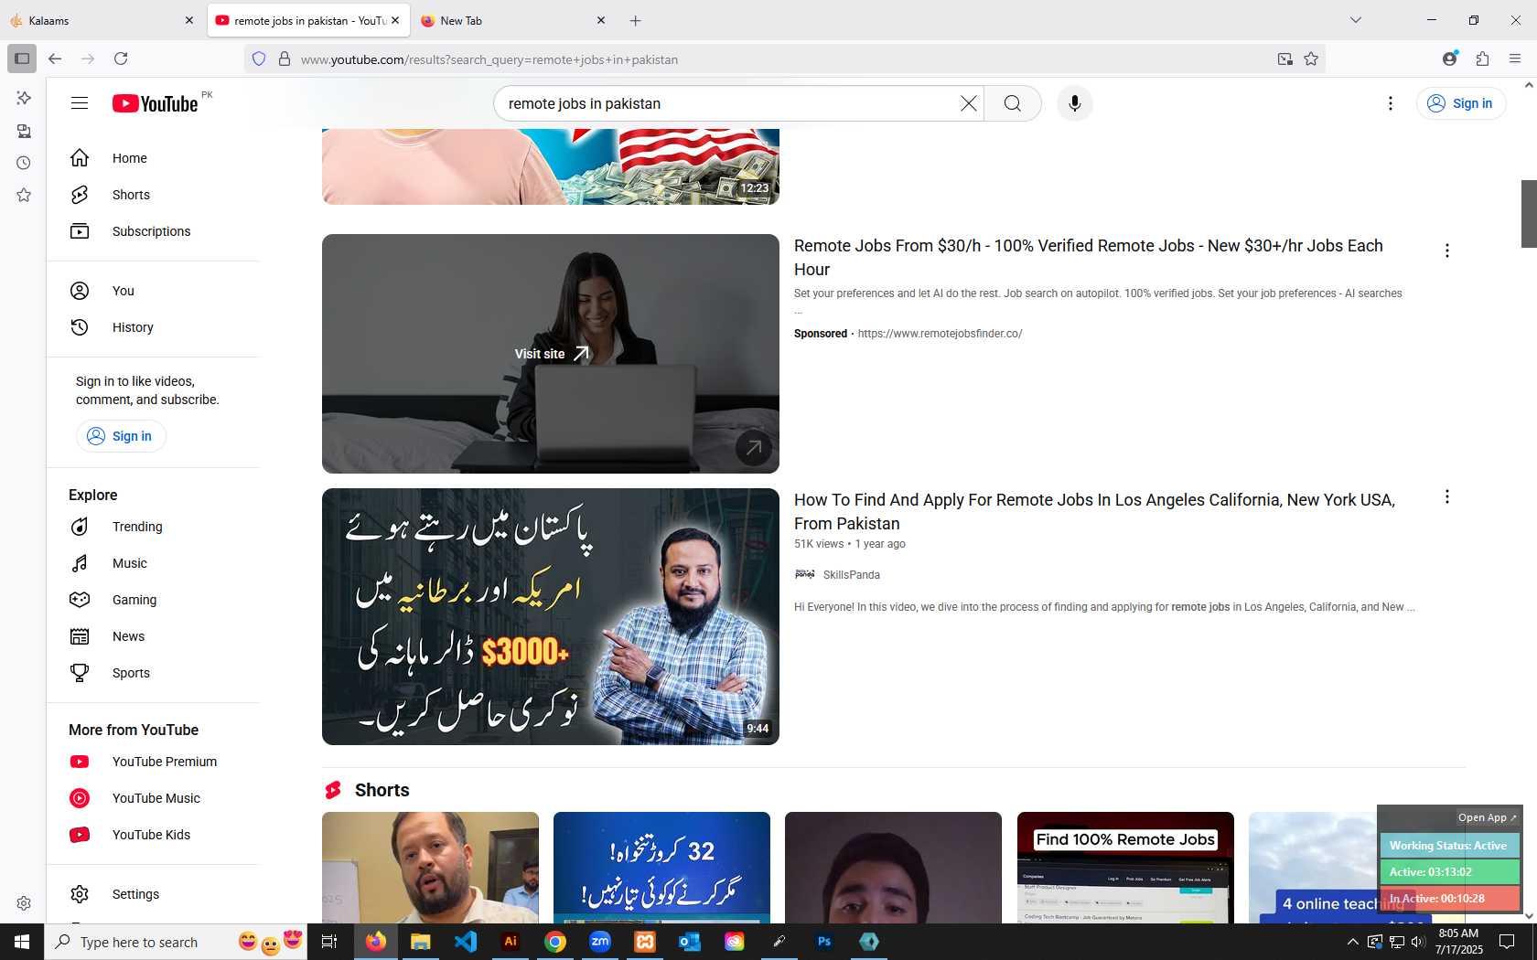Click Sign in button in the header

pyautogui.click(x=1460, y=103)
